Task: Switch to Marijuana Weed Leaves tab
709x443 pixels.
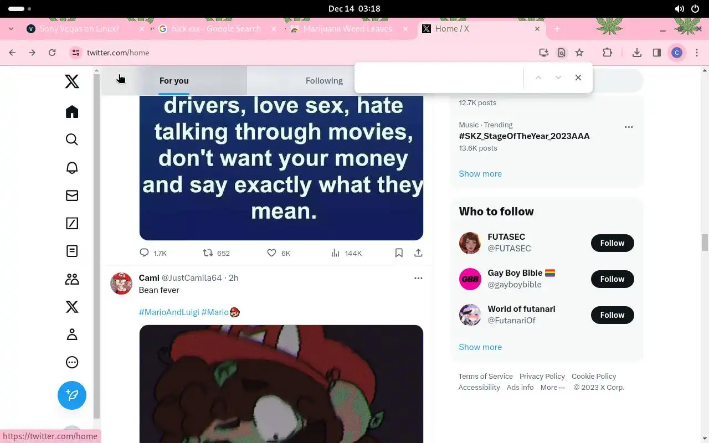Action: (x=348, y=29)
